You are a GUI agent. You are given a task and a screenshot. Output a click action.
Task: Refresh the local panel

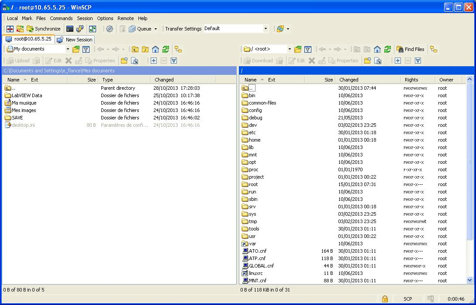[x=166, y=49]
